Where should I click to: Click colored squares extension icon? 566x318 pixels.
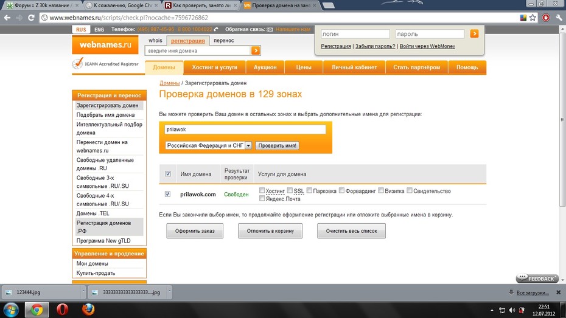point(523,18)
